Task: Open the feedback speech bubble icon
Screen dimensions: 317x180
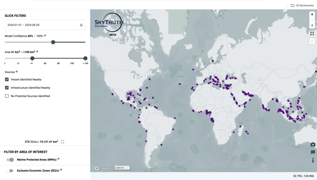Action: click(313, 152)
